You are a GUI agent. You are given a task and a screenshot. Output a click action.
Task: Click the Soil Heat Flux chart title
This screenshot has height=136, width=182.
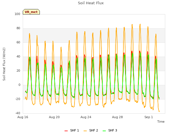91,3
